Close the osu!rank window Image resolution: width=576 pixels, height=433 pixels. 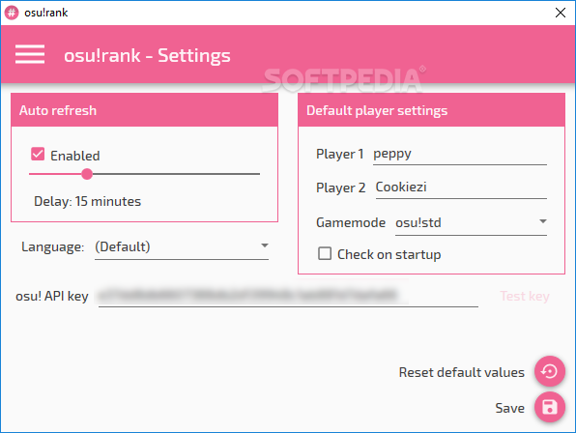point(560,13)
